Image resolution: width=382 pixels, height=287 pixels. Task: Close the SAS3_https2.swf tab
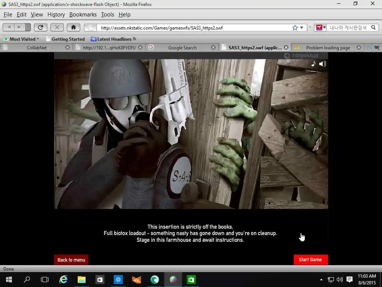pyautogui.click(x=286, y=47)
